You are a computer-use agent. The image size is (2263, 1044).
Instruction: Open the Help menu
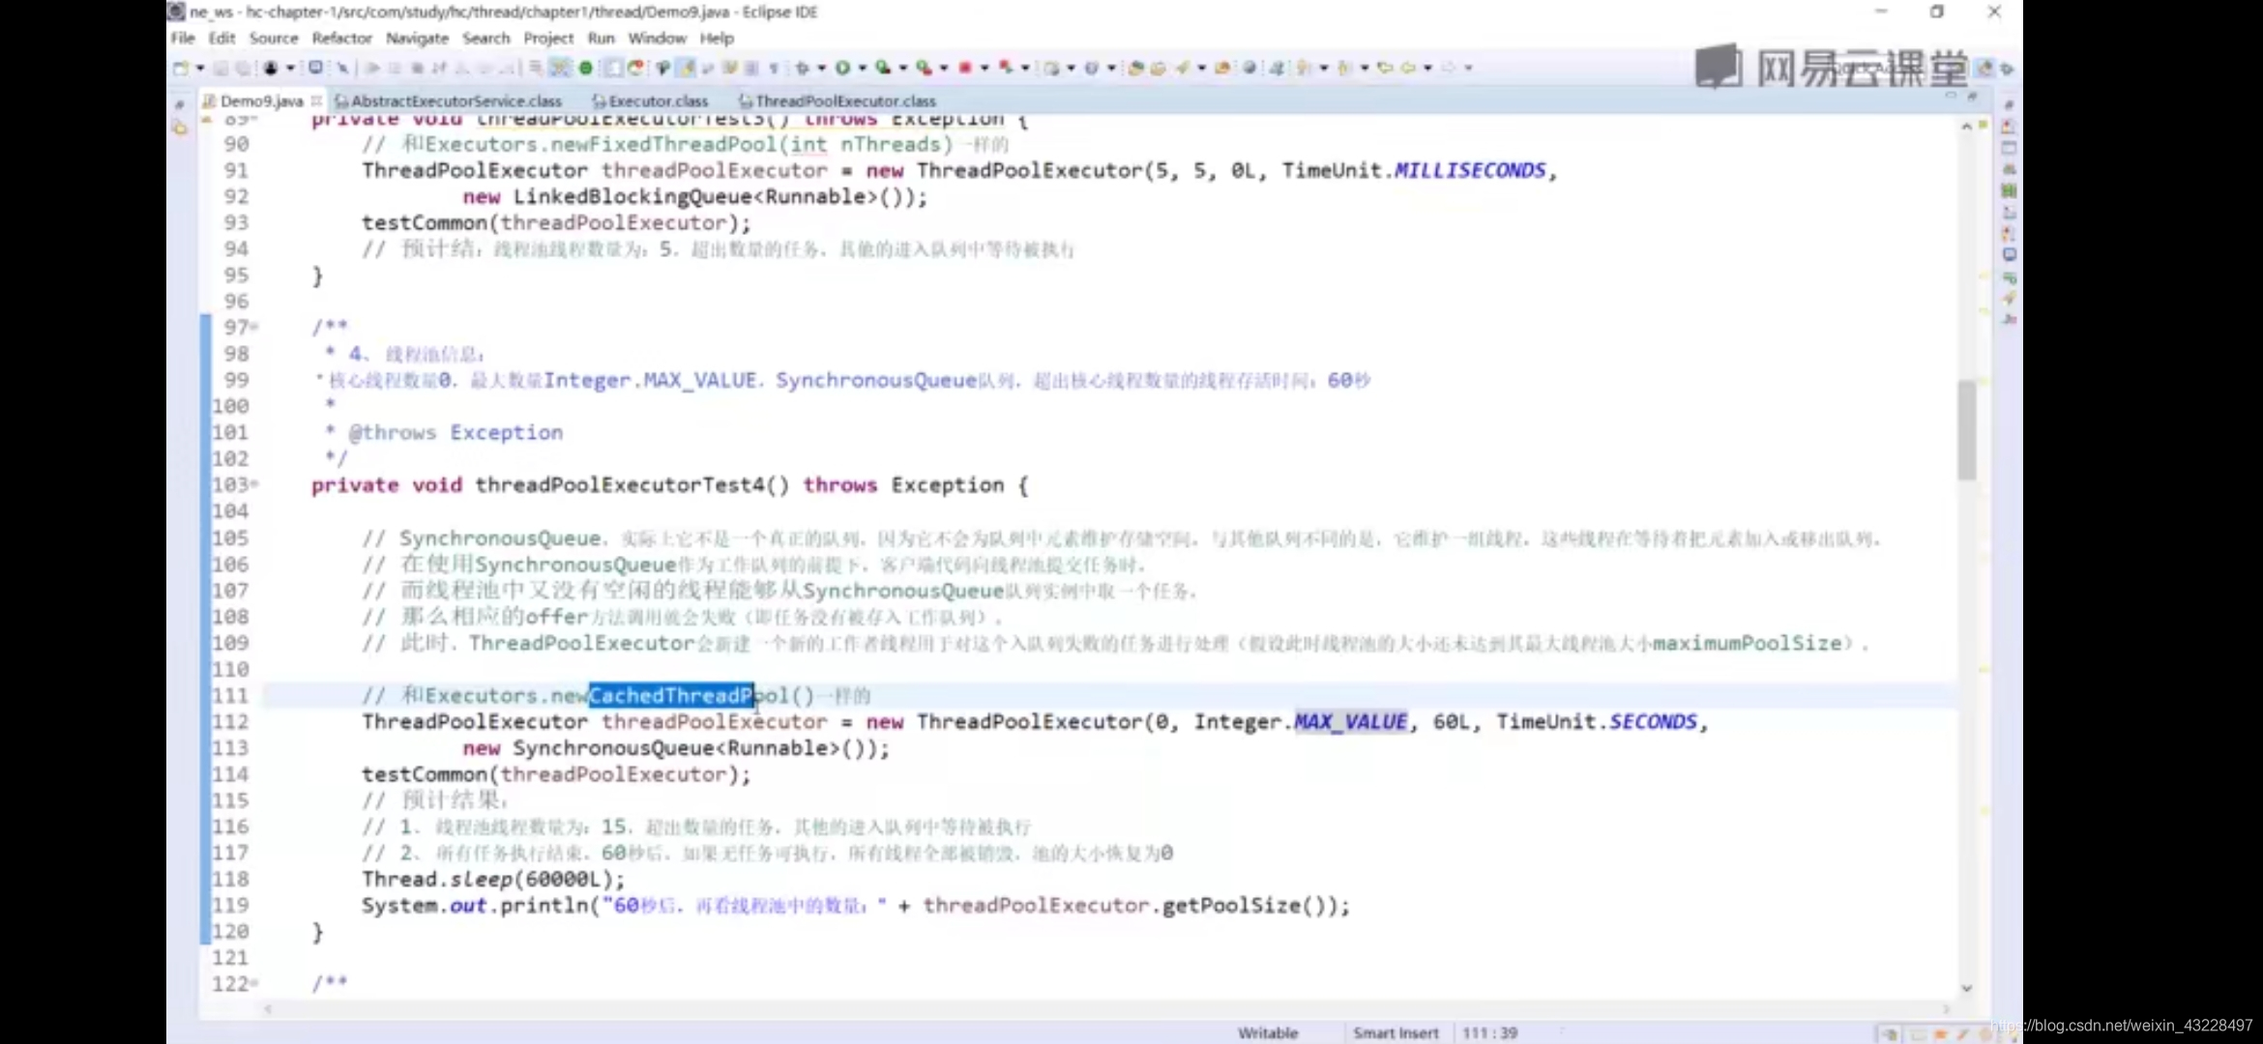click(x=717, y=38)
